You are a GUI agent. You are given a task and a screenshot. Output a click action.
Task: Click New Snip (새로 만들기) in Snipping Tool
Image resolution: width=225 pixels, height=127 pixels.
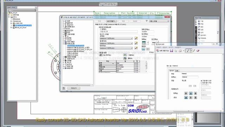162,51
